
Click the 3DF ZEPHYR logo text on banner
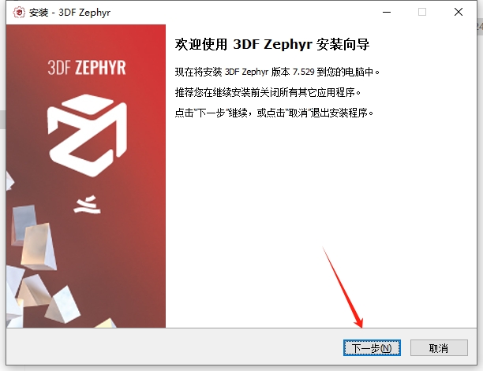coord(87,68)
